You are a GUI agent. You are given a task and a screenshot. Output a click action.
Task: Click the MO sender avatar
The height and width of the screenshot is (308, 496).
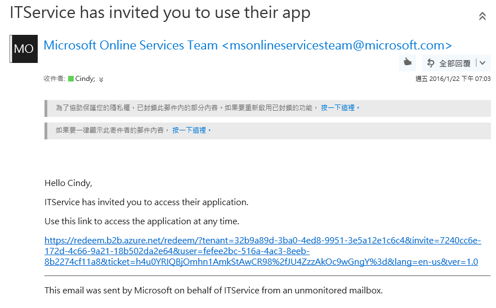coord(24,49)
